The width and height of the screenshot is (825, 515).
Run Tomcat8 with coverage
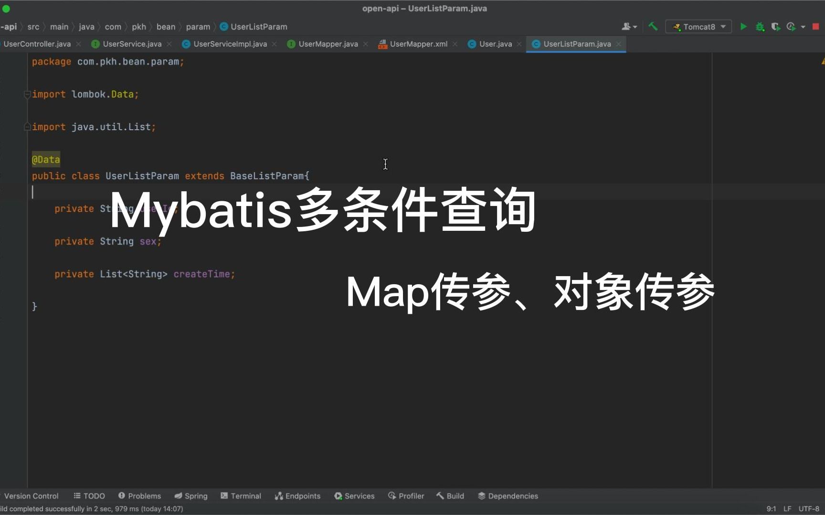(x=775, y=27)
